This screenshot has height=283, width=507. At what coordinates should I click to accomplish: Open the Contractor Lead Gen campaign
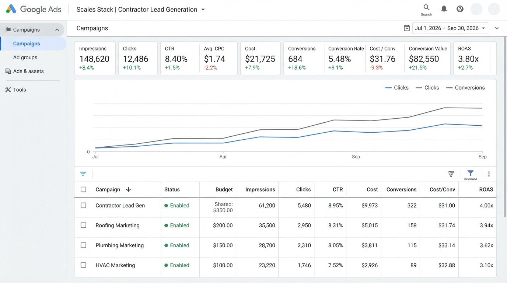pyautogui.click(x=120, y=206)
